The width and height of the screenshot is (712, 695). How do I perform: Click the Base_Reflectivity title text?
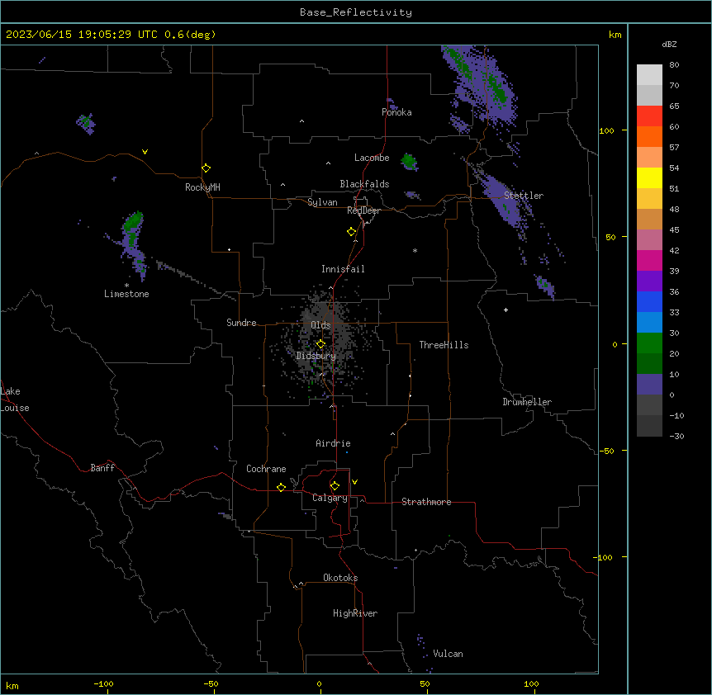coord(356,12)
